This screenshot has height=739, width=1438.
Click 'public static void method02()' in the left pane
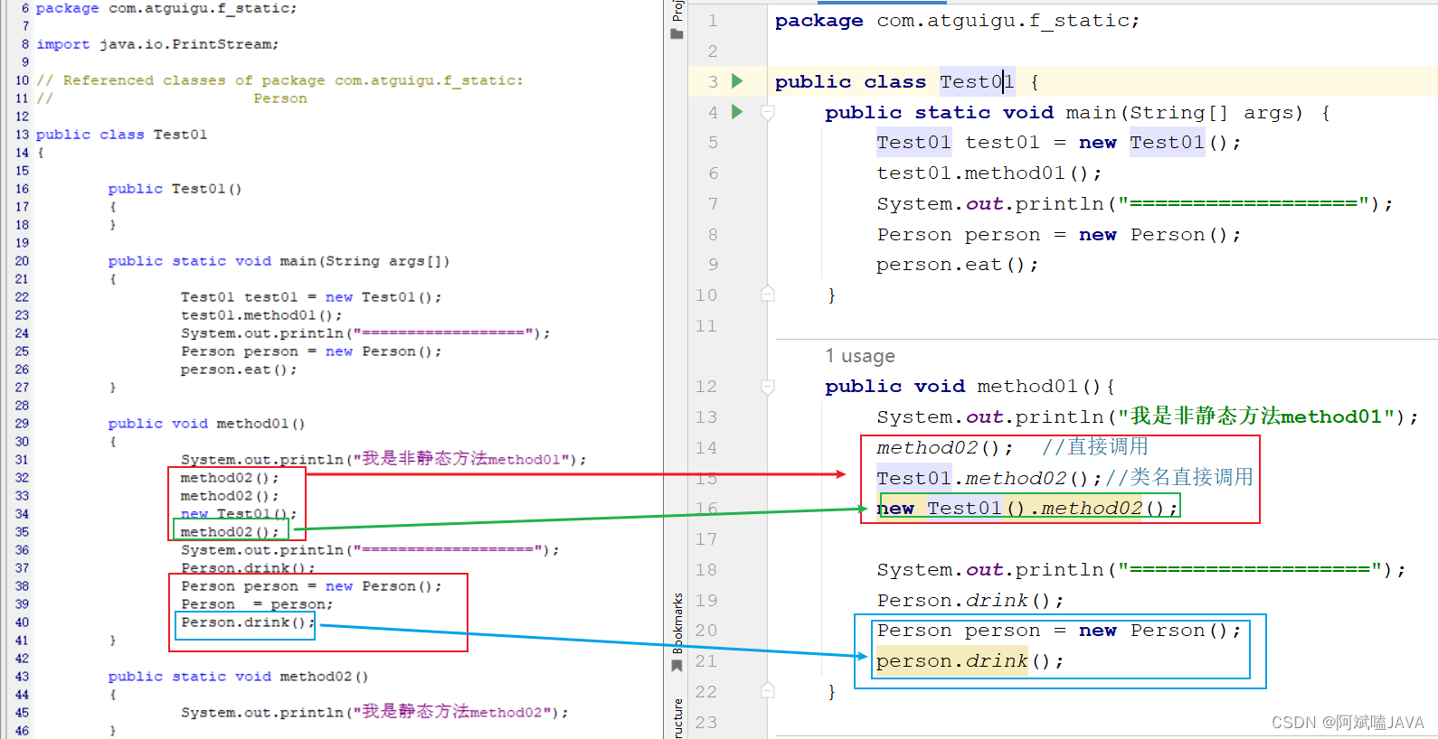click(x=238, y=677)
